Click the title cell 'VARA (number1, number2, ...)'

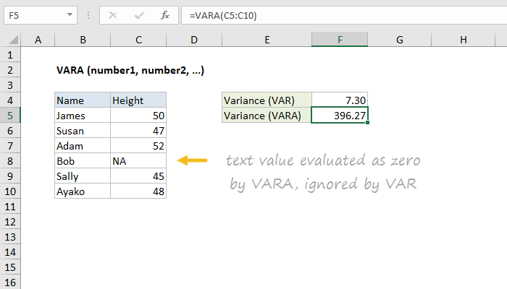(130, 70)
